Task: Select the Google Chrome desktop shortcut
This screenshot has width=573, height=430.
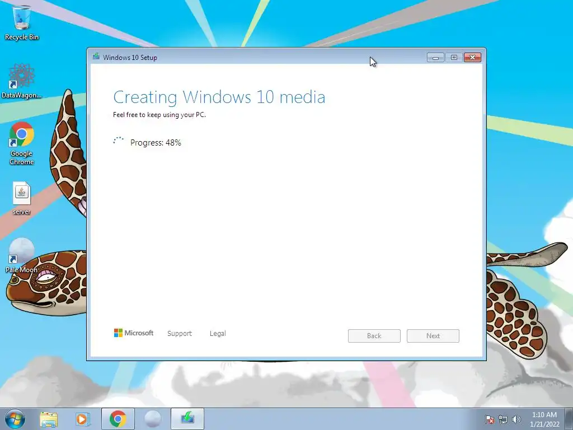Action: [x=22, y=143]
